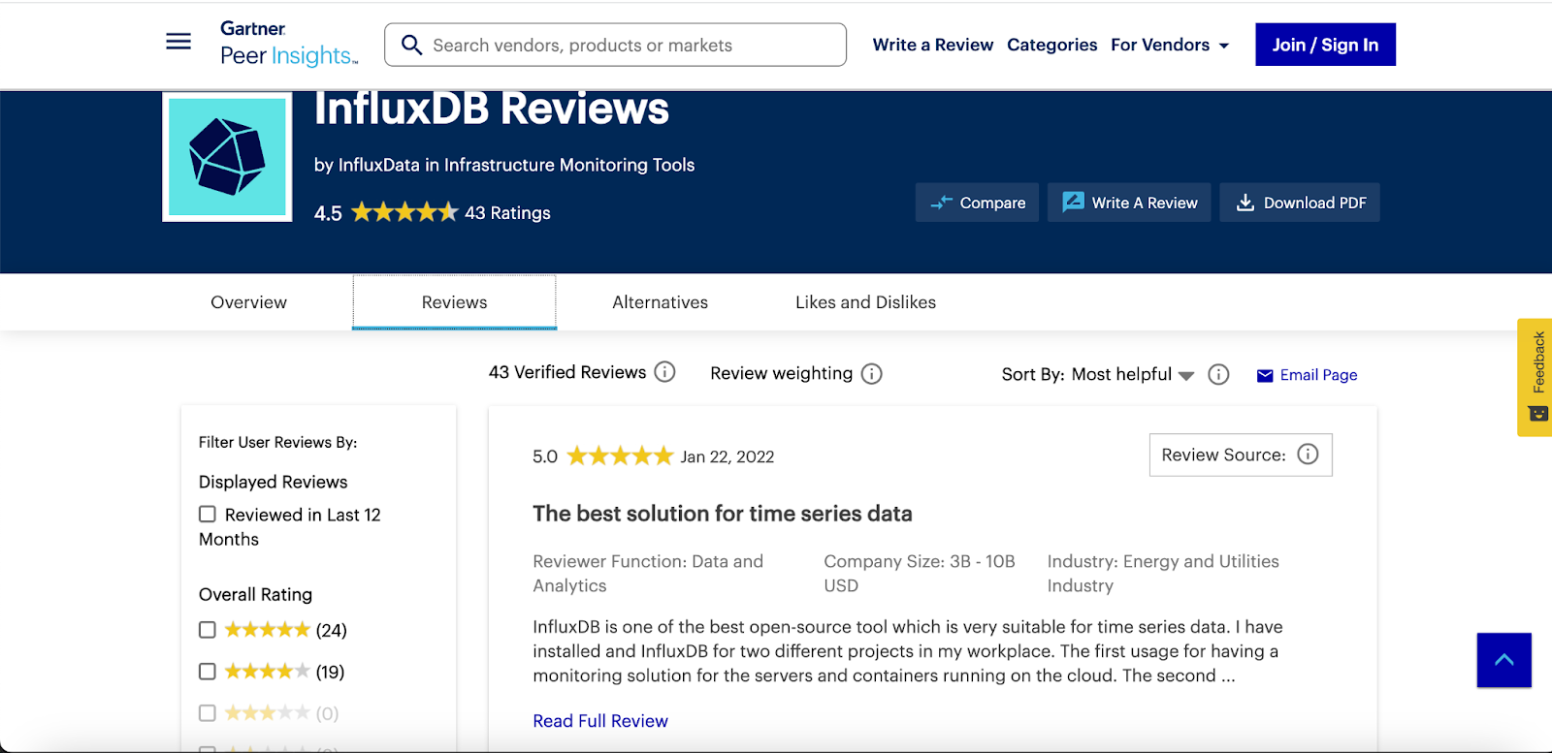Open info icon in Review Source box

click(x=1308, y=455)
